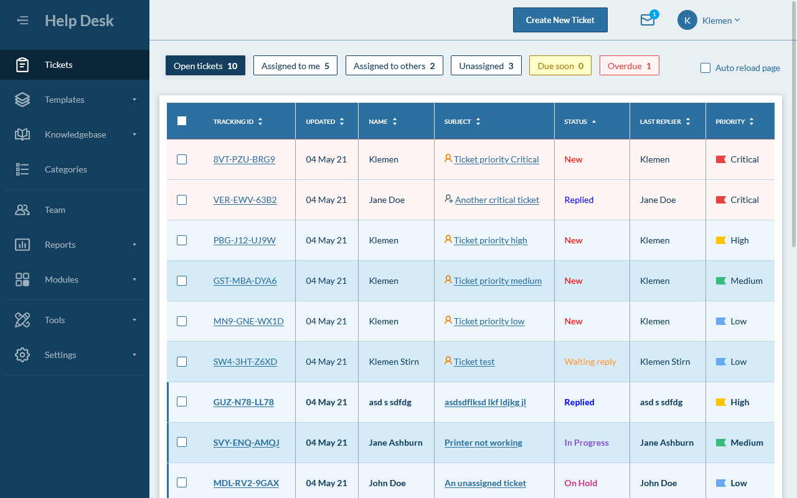Click the Categories list icon

pos(22,169)
